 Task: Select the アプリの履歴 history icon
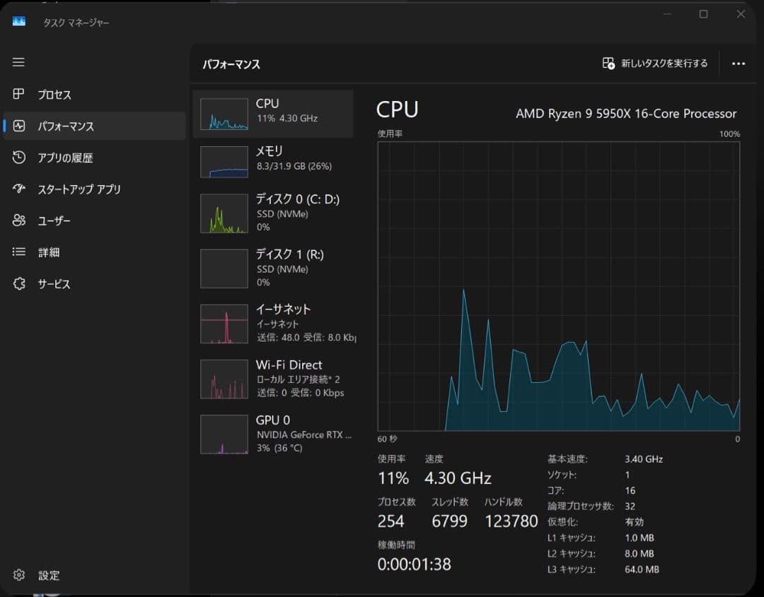[19, 158]
